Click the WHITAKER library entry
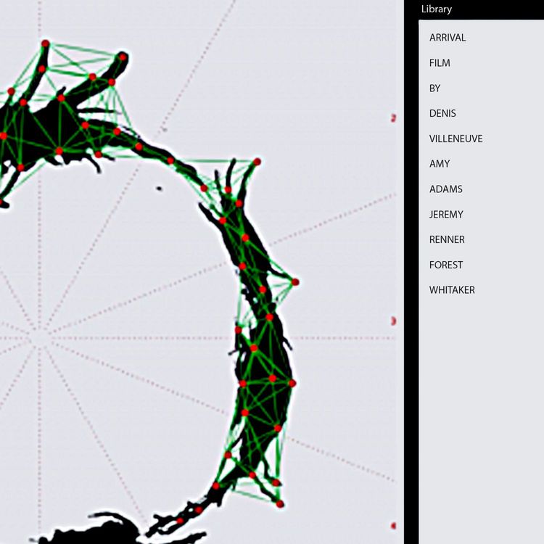Image resolution: width=544 pixels, height=544 pixels. point(452,290)
